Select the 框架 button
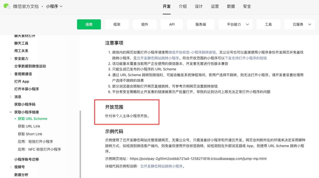Viewport: 319px width, 178px height. pyautogui.click(x=117, y=24)
